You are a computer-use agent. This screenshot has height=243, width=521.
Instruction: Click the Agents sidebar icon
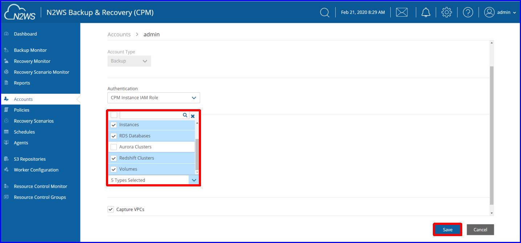[x=6, y=143]
